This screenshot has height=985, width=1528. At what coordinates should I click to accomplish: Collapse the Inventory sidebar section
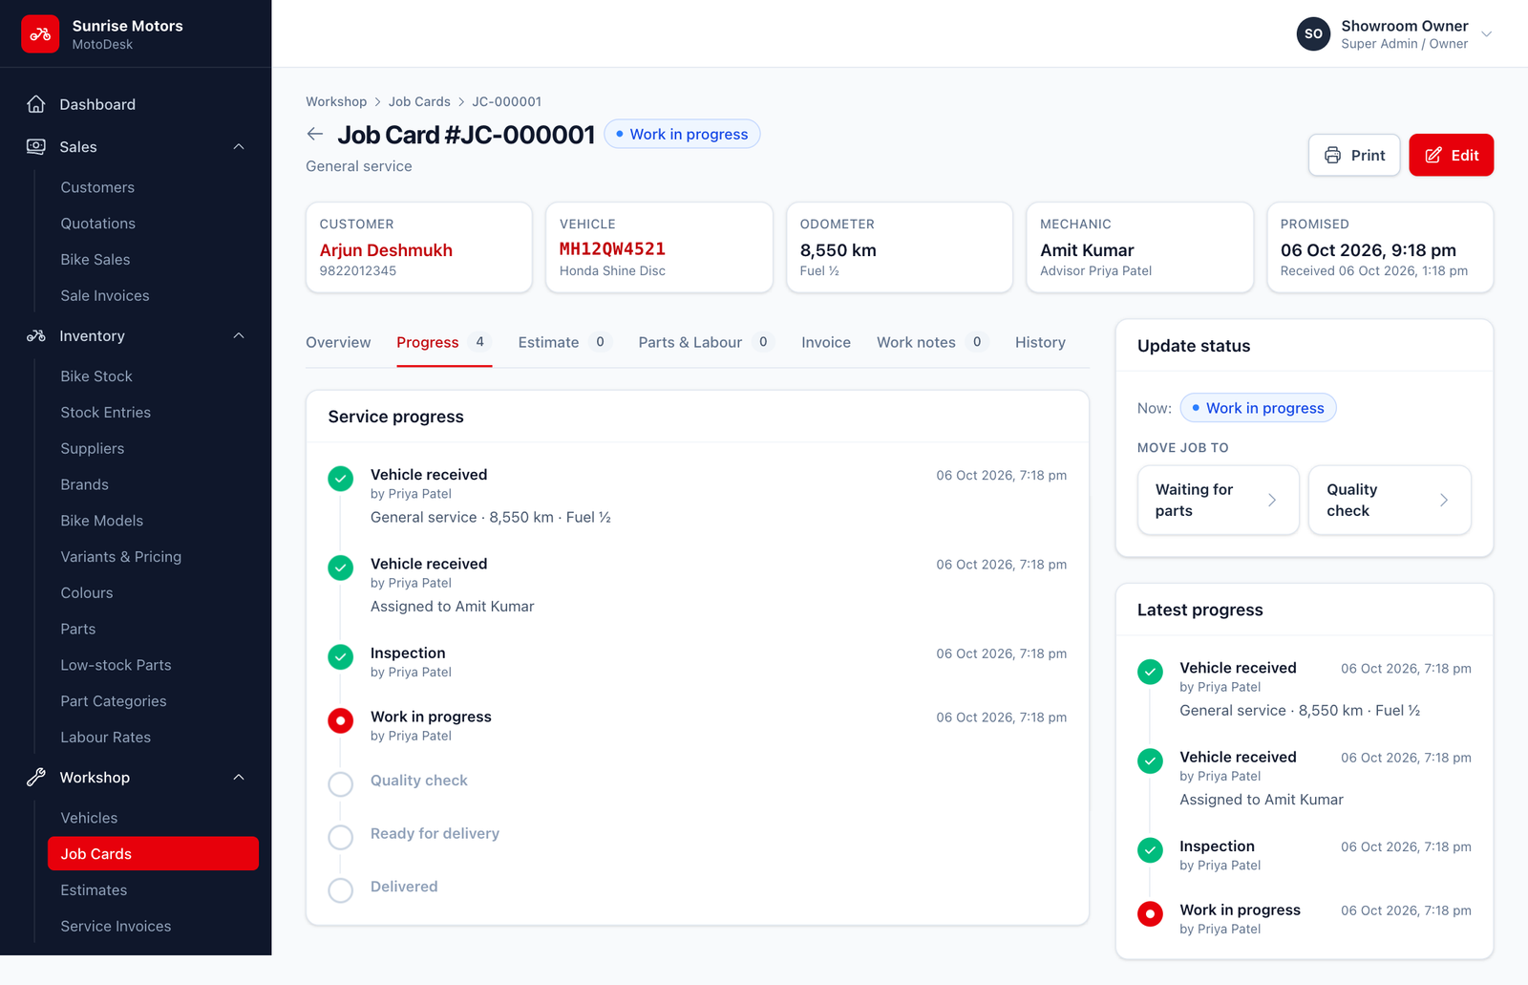click(x=239, y=335)
